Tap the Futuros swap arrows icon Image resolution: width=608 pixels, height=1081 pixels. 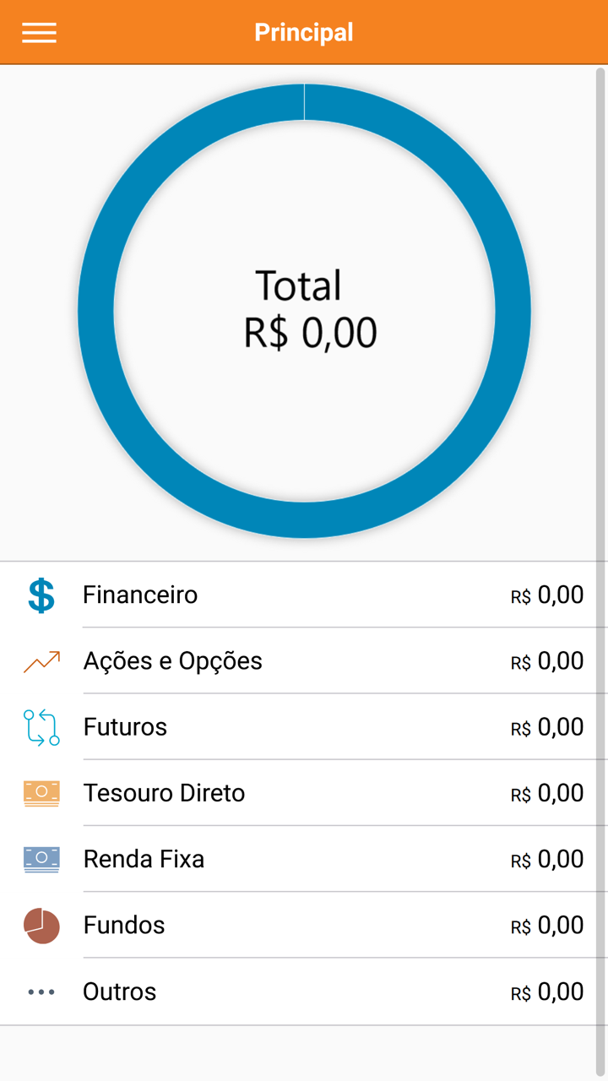(x=41, y=727)
